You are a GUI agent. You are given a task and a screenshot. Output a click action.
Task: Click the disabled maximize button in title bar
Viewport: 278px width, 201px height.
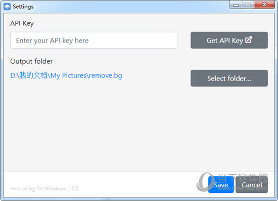click(x=248, y=5)
